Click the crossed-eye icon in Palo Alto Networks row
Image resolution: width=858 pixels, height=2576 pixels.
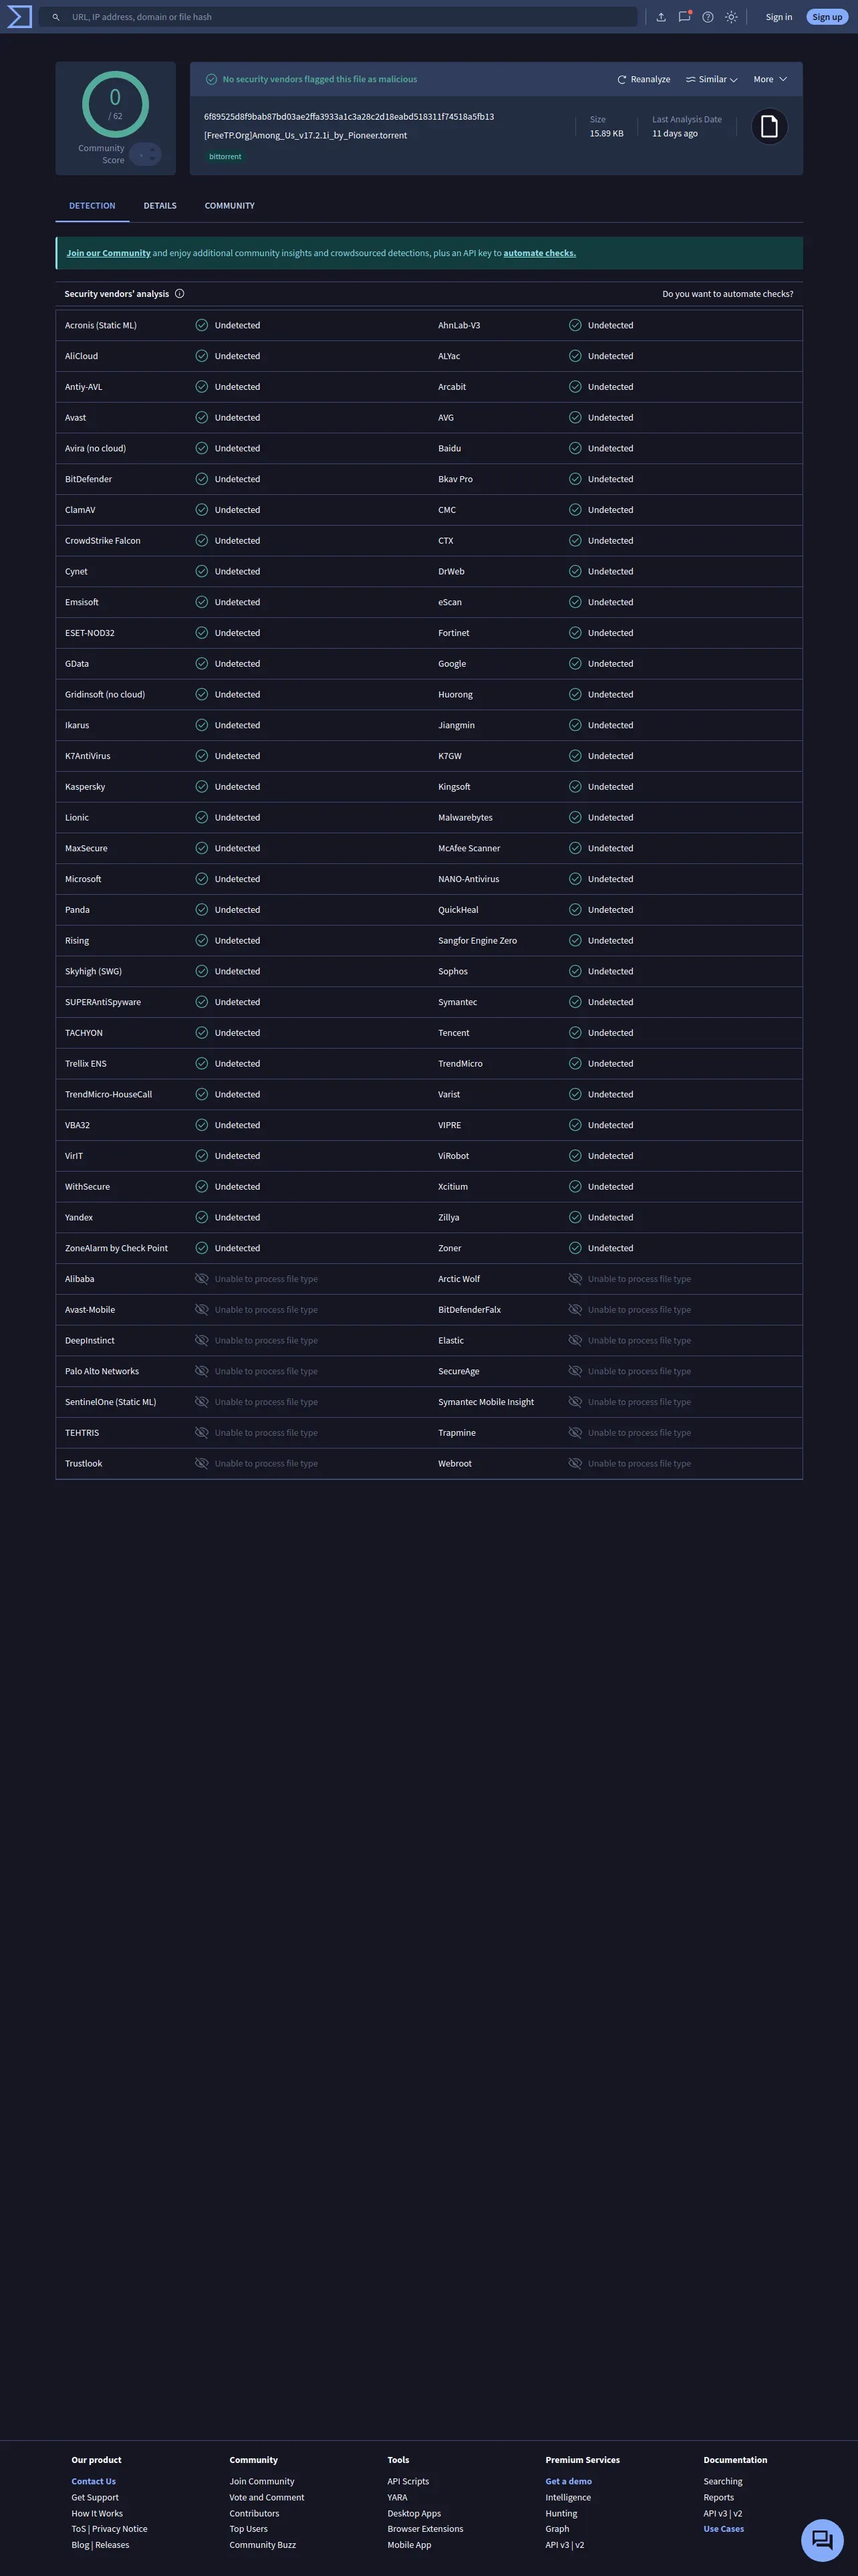point(202,1371)
